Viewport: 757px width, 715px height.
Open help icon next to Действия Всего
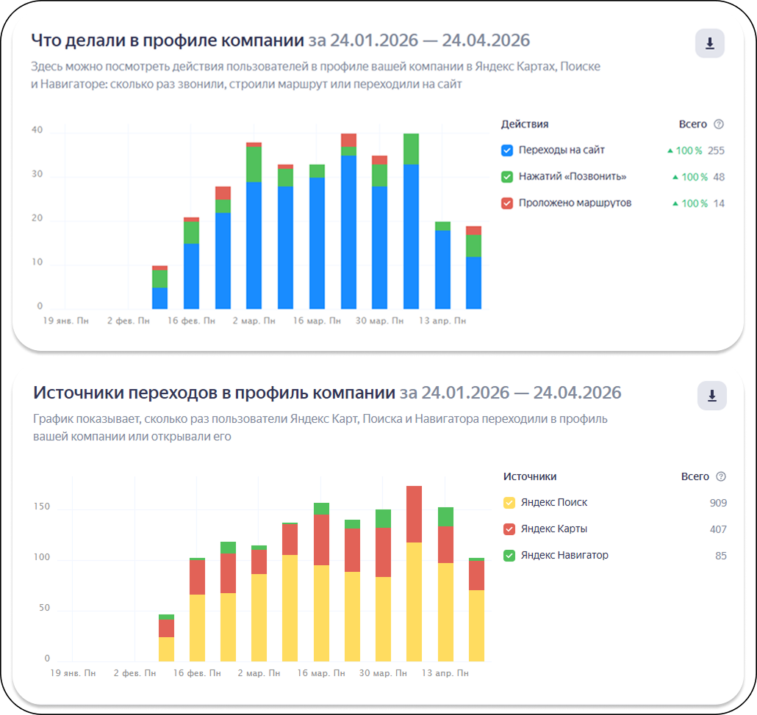(x=718, y=124)
